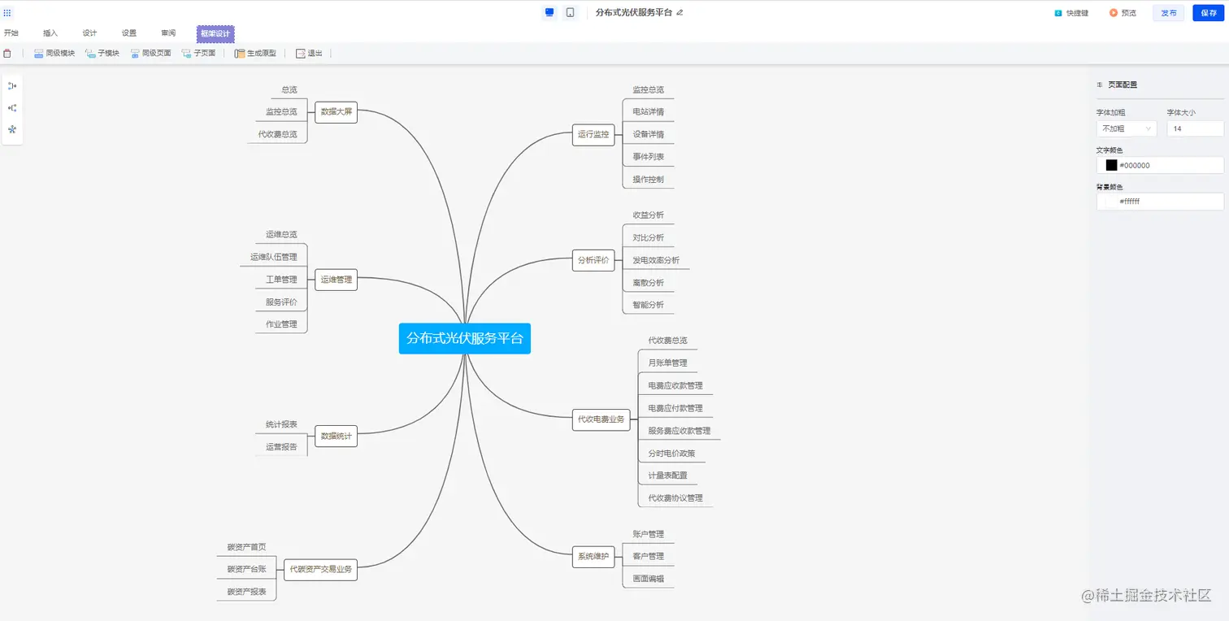Click 预览 to preview the project
Image resolution: width=1229 pixels, height=621 pixels.
(1123, 13)
